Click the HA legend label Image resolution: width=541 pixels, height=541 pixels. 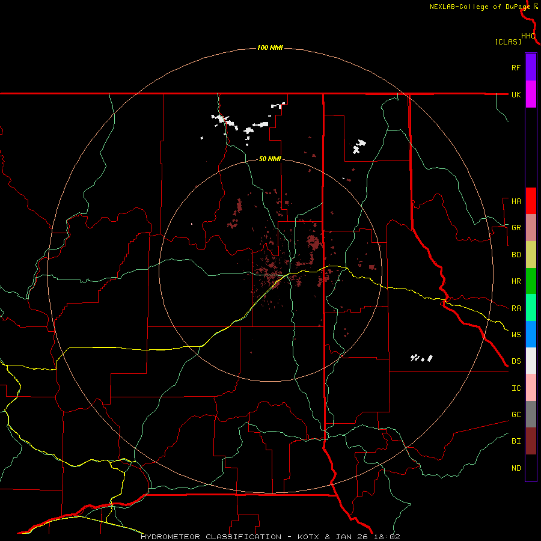coord(516,201)
